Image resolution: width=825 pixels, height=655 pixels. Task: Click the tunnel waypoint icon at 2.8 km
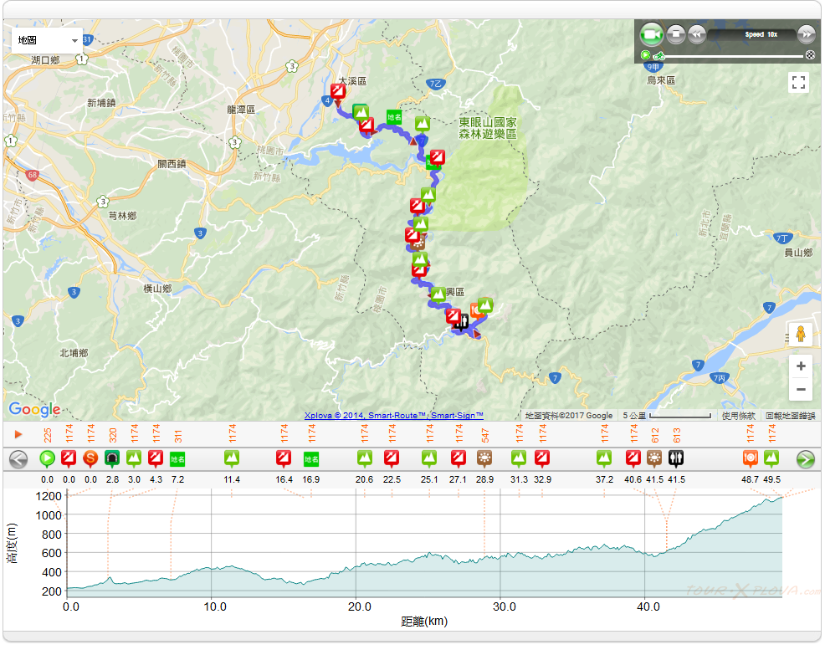(x=112, y=458)
